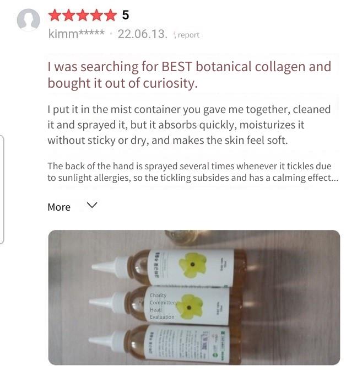This screenshot has width=357, height=370.
Task: Click the third red rating star
Action: tap(83, 15)
